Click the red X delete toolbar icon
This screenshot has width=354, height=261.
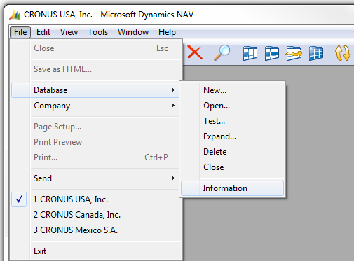195,52
